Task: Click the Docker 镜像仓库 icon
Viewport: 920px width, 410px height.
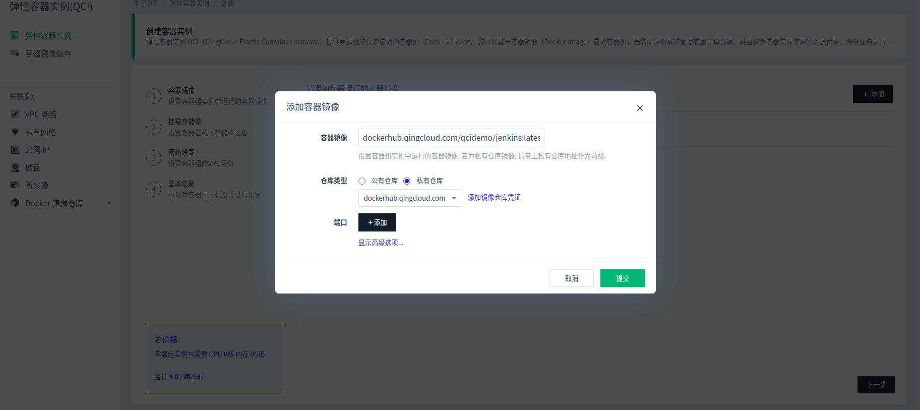Action: 15,203
